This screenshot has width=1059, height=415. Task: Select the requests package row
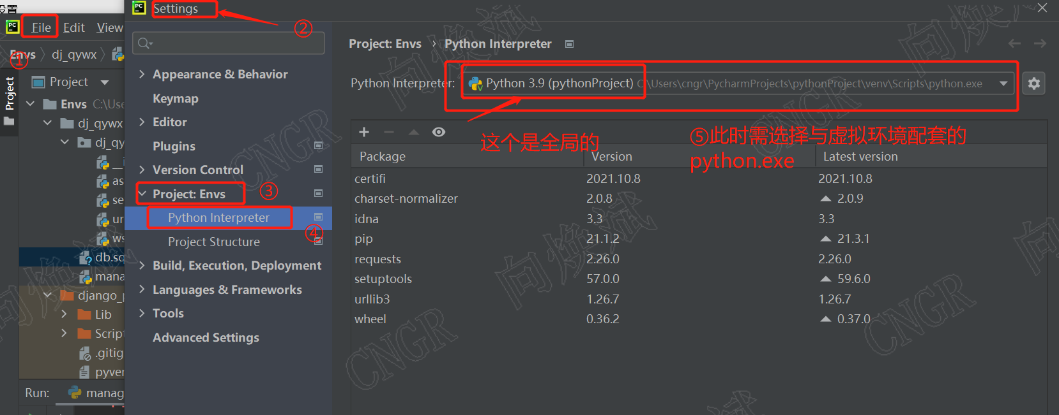pyautogui.click(x=699, y=259)
